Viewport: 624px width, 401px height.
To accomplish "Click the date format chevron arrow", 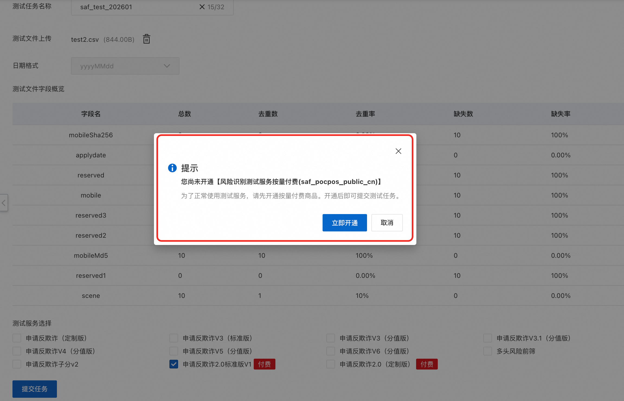I will [x=167, y=66].
